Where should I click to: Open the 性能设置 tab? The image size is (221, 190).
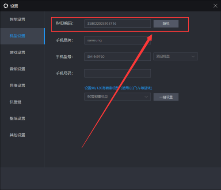[x=17, y=19]
